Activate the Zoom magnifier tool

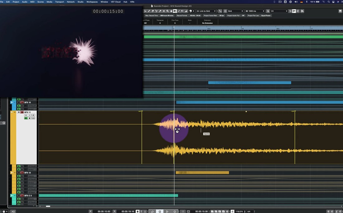[x=167, y=11]
